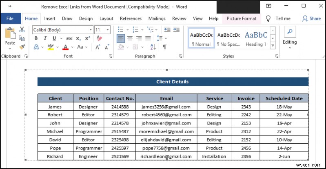This screenshot has height=169, width=326.
Task: Open the Paste options arrow
Action: (x=10, y=49)
